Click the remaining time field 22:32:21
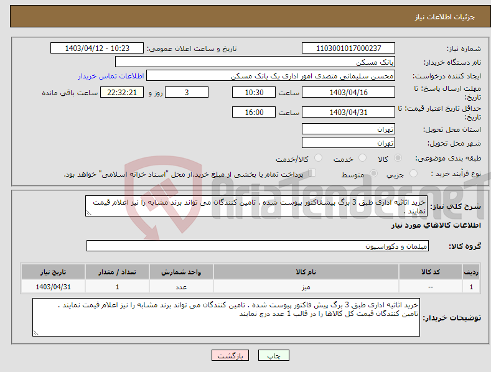 point(122,92)
